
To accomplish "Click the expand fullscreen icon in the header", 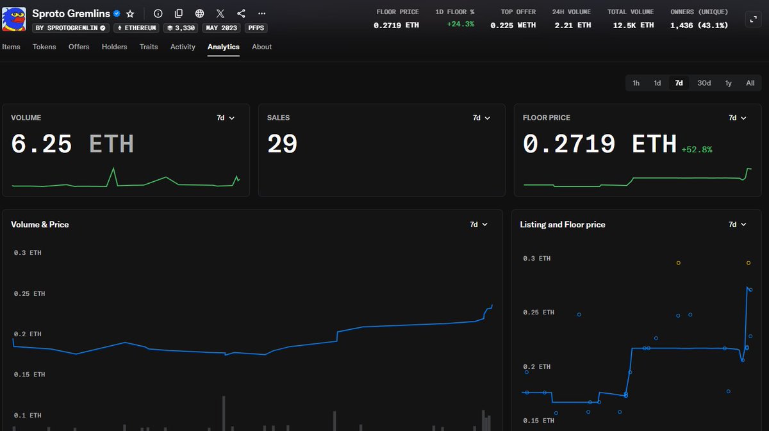I will 754,19.
